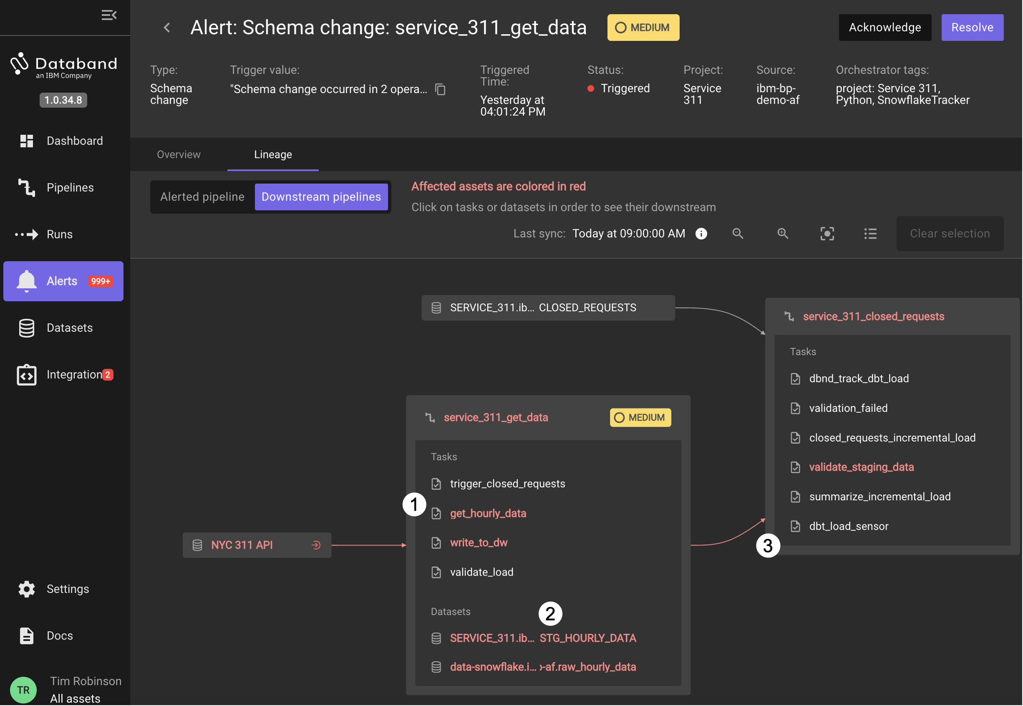
Task: Select the Downstream pipelines toggle
Action: pos(322,197)
